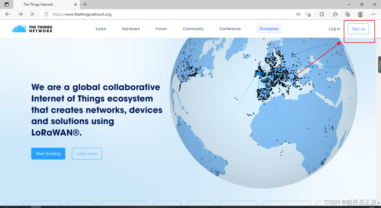Open the Learn menu
Screen dimensions: 381x208
coord(101,29)
